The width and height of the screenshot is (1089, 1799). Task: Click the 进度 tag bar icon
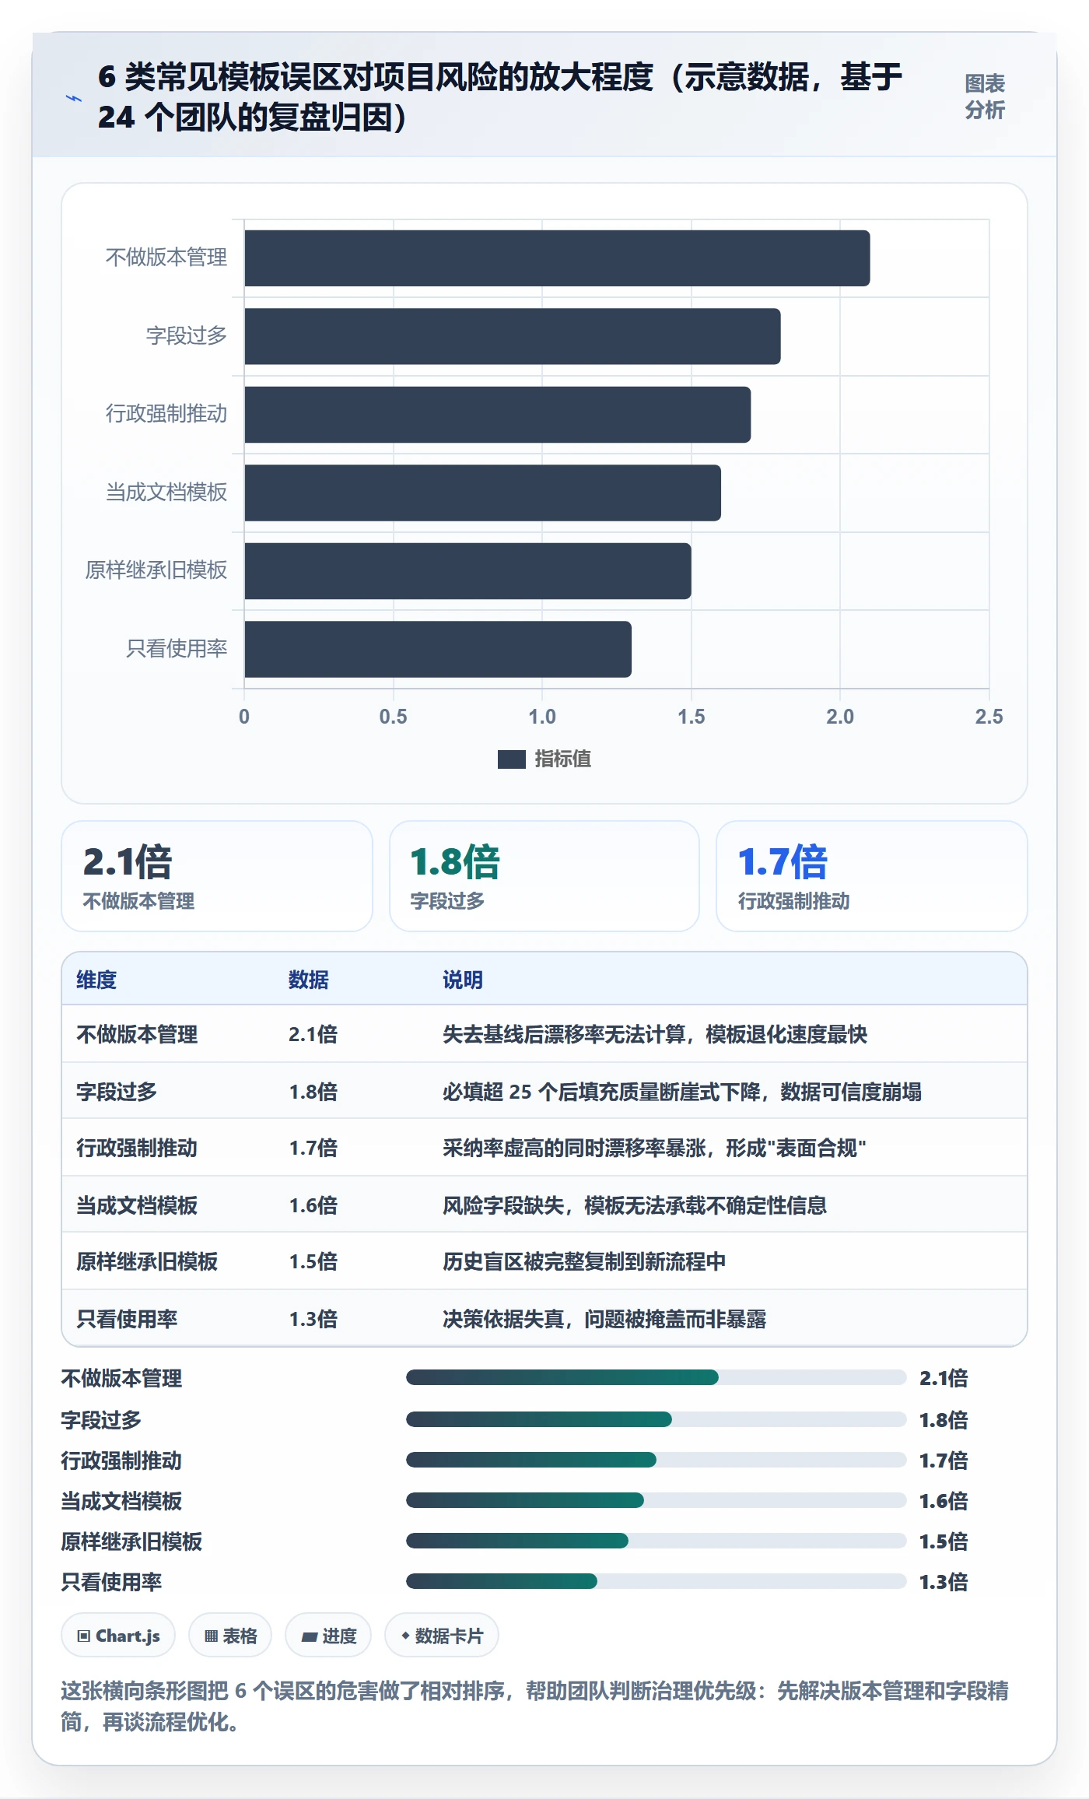click(309, 1637)
